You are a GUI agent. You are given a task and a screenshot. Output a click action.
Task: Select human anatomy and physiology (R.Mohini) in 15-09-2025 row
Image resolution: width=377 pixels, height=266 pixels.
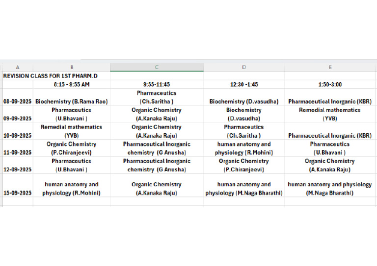tap(72, 185)
